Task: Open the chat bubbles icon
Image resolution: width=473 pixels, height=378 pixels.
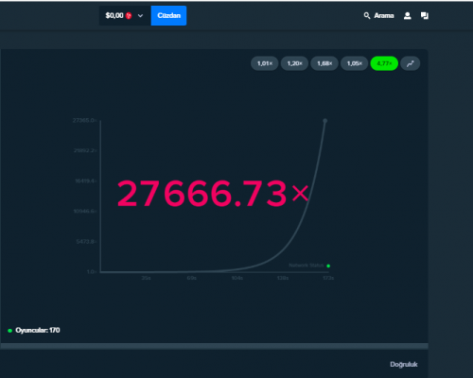Action: 425,15
